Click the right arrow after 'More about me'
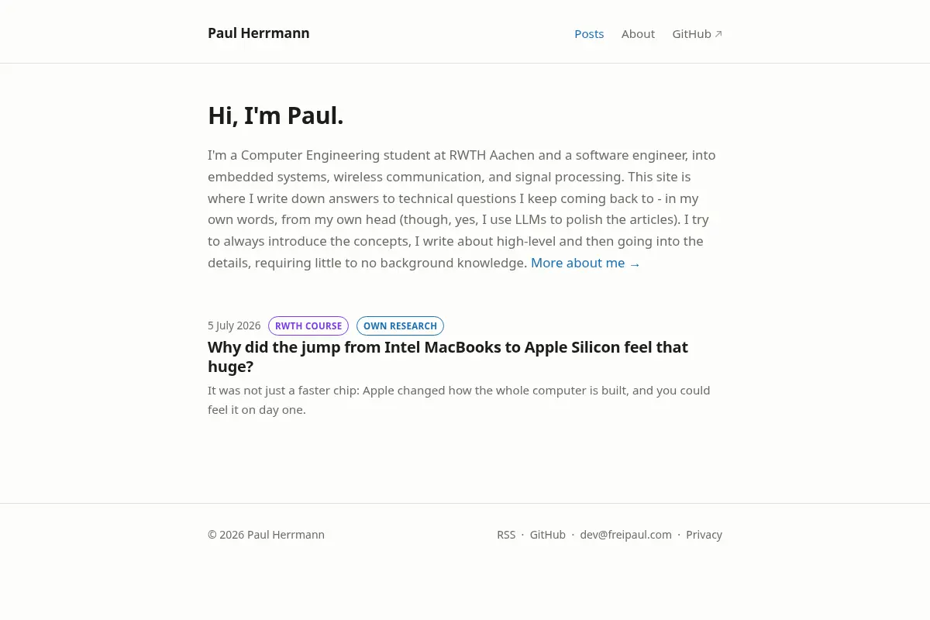Image resolution: width=930 pixels, height=620 pixels. tap(635, 264)
